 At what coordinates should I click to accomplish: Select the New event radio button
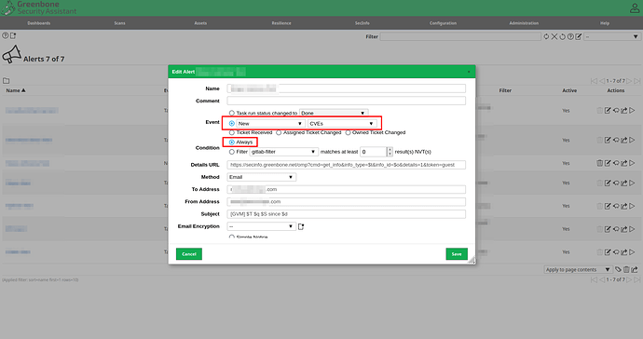click(232, 123)
